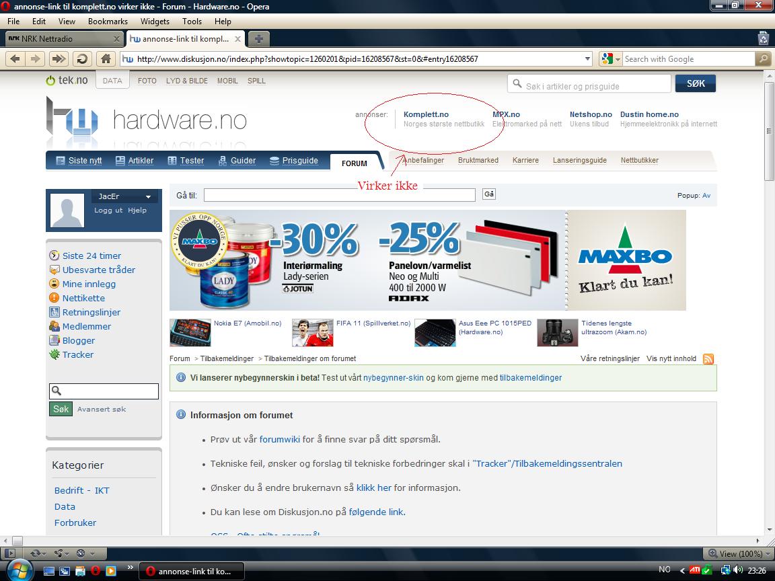Open the View (100%) zoom dropdown

[738, 553]
